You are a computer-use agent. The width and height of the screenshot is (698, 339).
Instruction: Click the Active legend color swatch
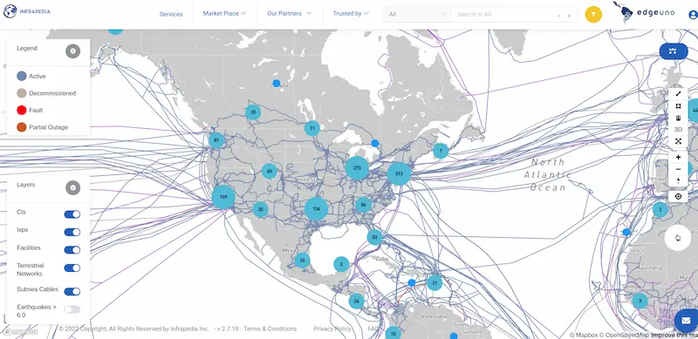tap(21, 76)
